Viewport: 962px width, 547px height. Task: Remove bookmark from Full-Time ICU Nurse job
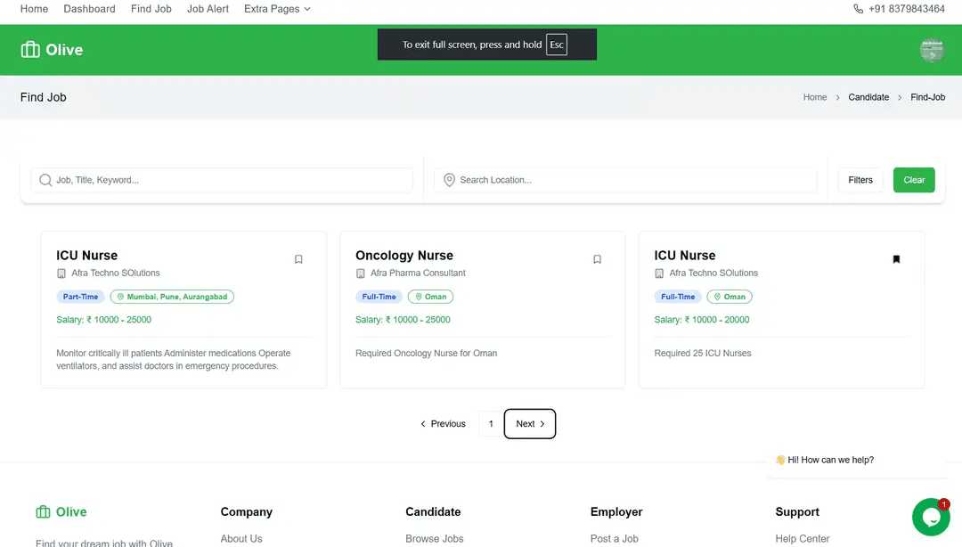pyautogui.click(x=896, y=259)
